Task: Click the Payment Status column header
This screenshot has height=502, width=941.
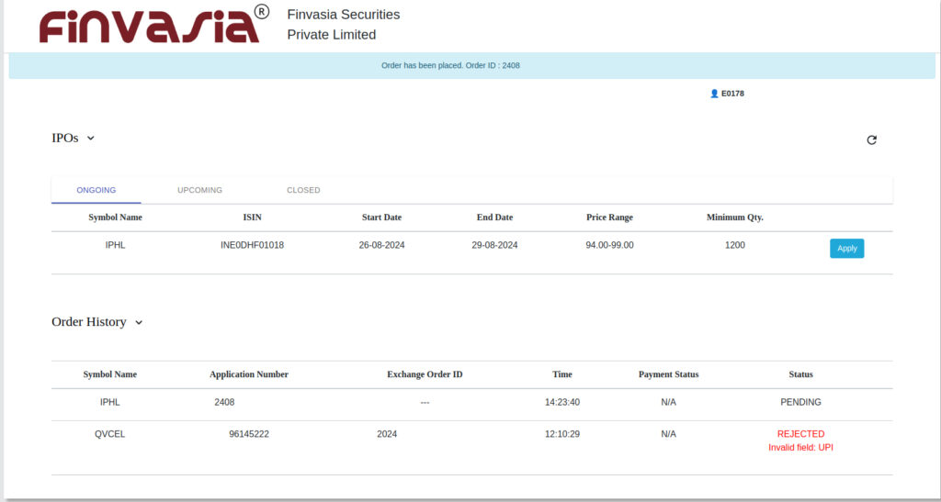Action: coord(669,374)
